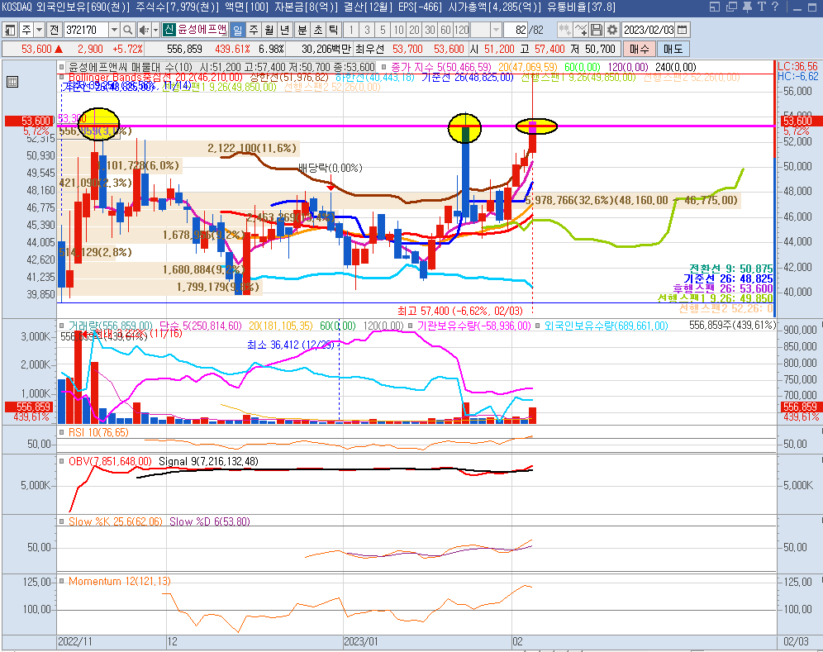The width and height of the screenshot is (823, 652).
Task: Click the 10 interval button
Action: coord(399,30)
